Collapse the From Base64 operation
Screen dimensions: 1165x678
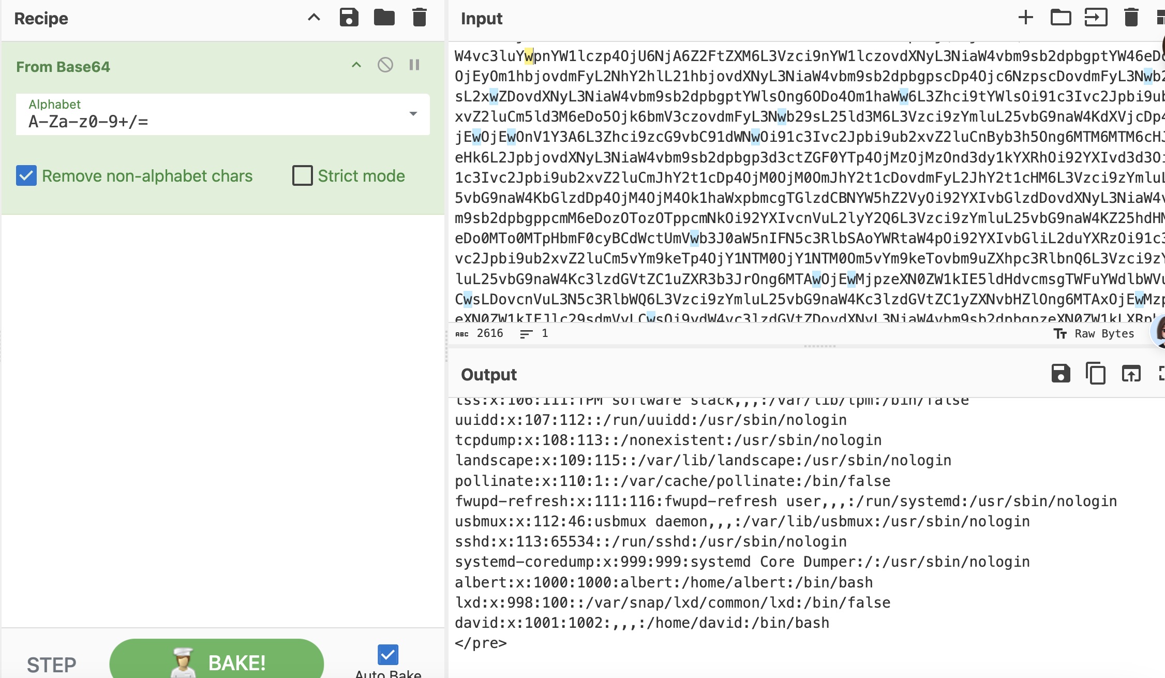356,65
